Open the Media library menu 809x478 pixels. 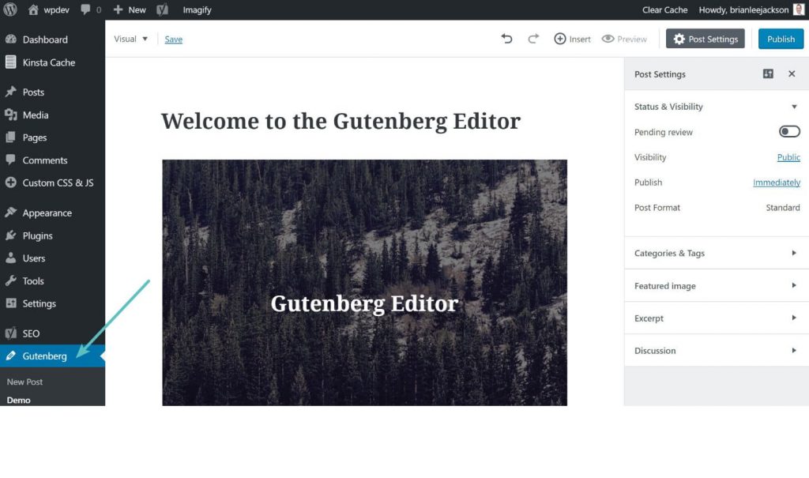(52, 115)
